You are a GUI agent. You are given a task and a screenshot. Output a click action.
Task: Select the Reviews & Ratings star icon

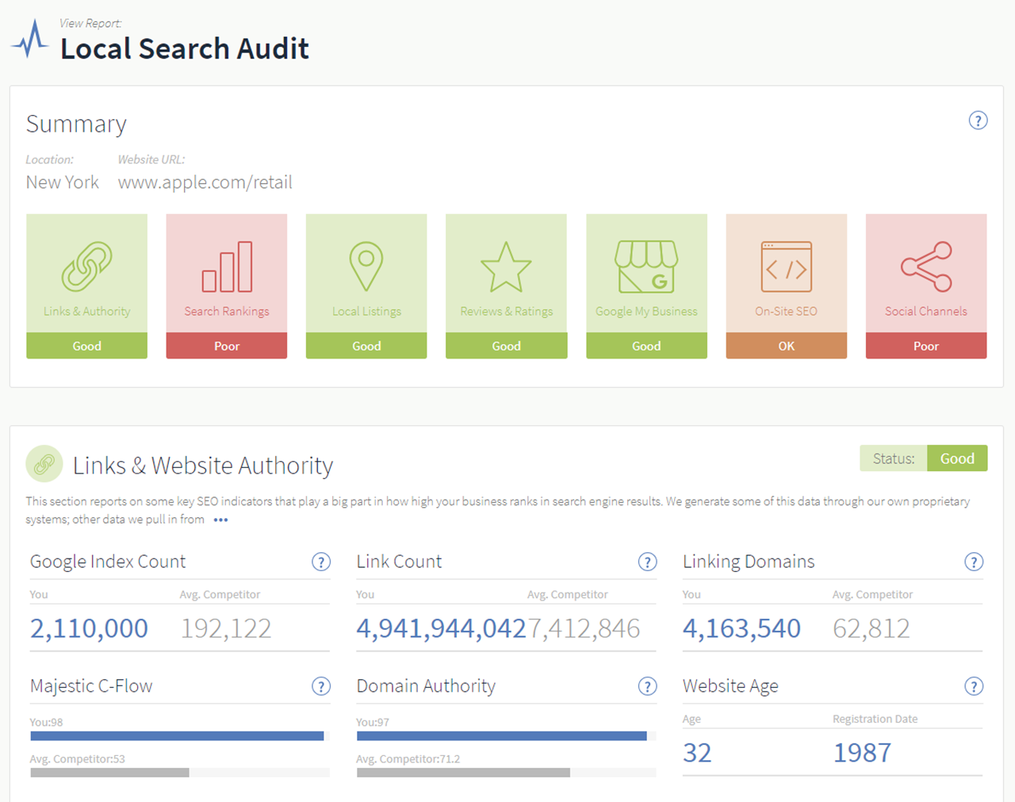[x=506, y=268]
